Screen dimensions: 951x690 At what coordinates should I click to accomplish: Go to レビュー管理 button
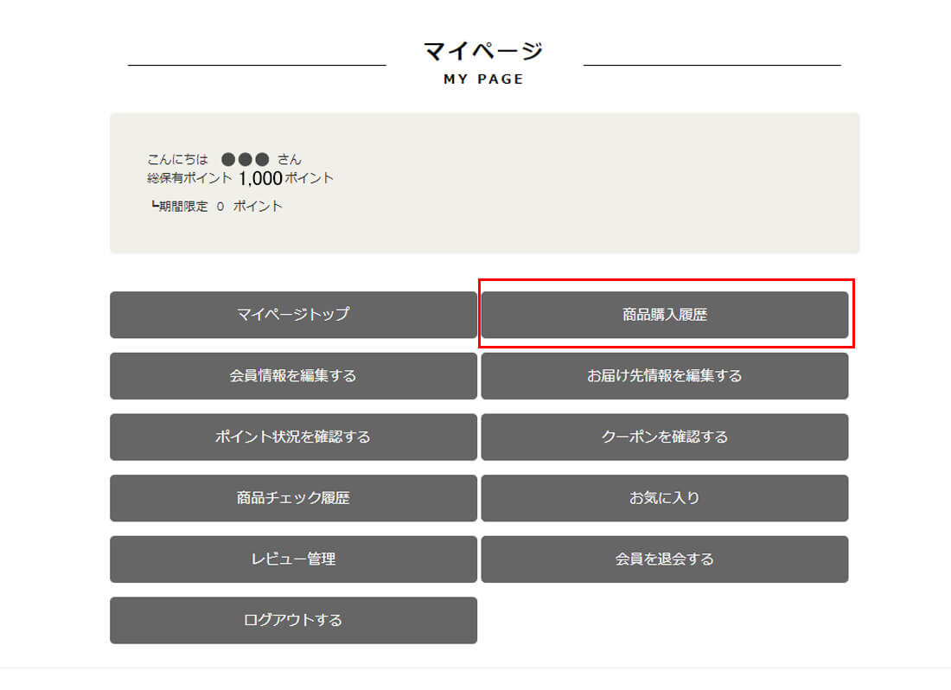[293, 559]
